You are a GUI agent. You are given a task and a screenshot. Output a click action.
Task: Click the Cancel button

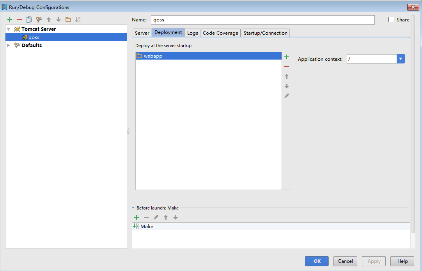[x=345, y=261]
